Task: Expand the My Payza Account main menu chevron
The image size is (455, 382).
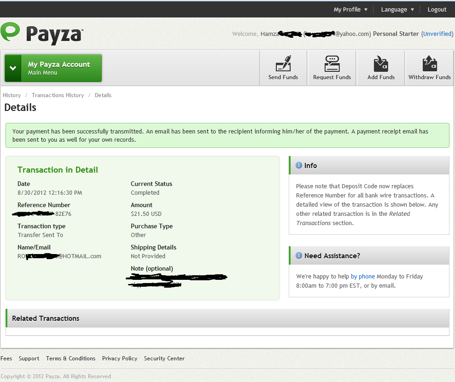Action: click(x=13, y=68)
